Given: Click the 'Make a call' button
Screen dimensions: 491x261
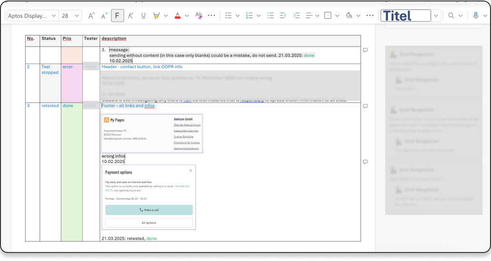Looking at the screenshot, I should pos(149,210).
